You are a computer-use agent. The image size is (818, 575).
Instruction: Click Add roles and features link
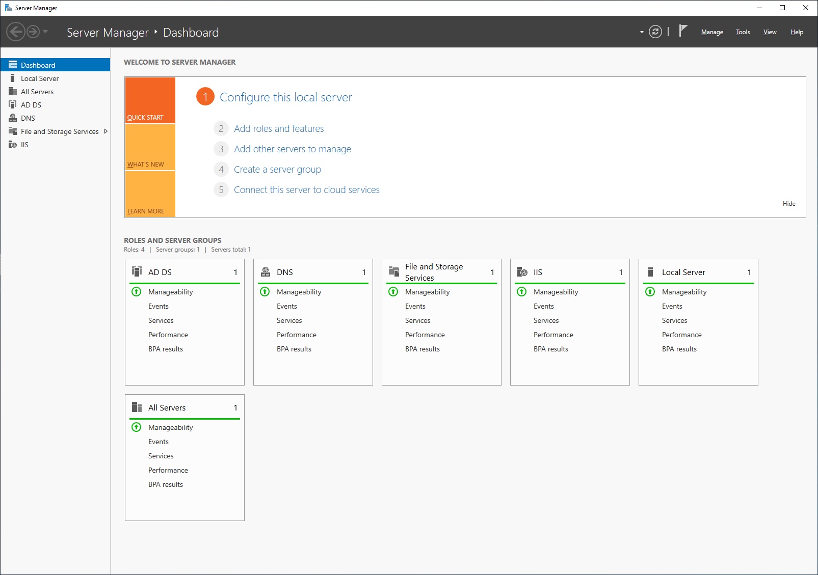[279, 129]
